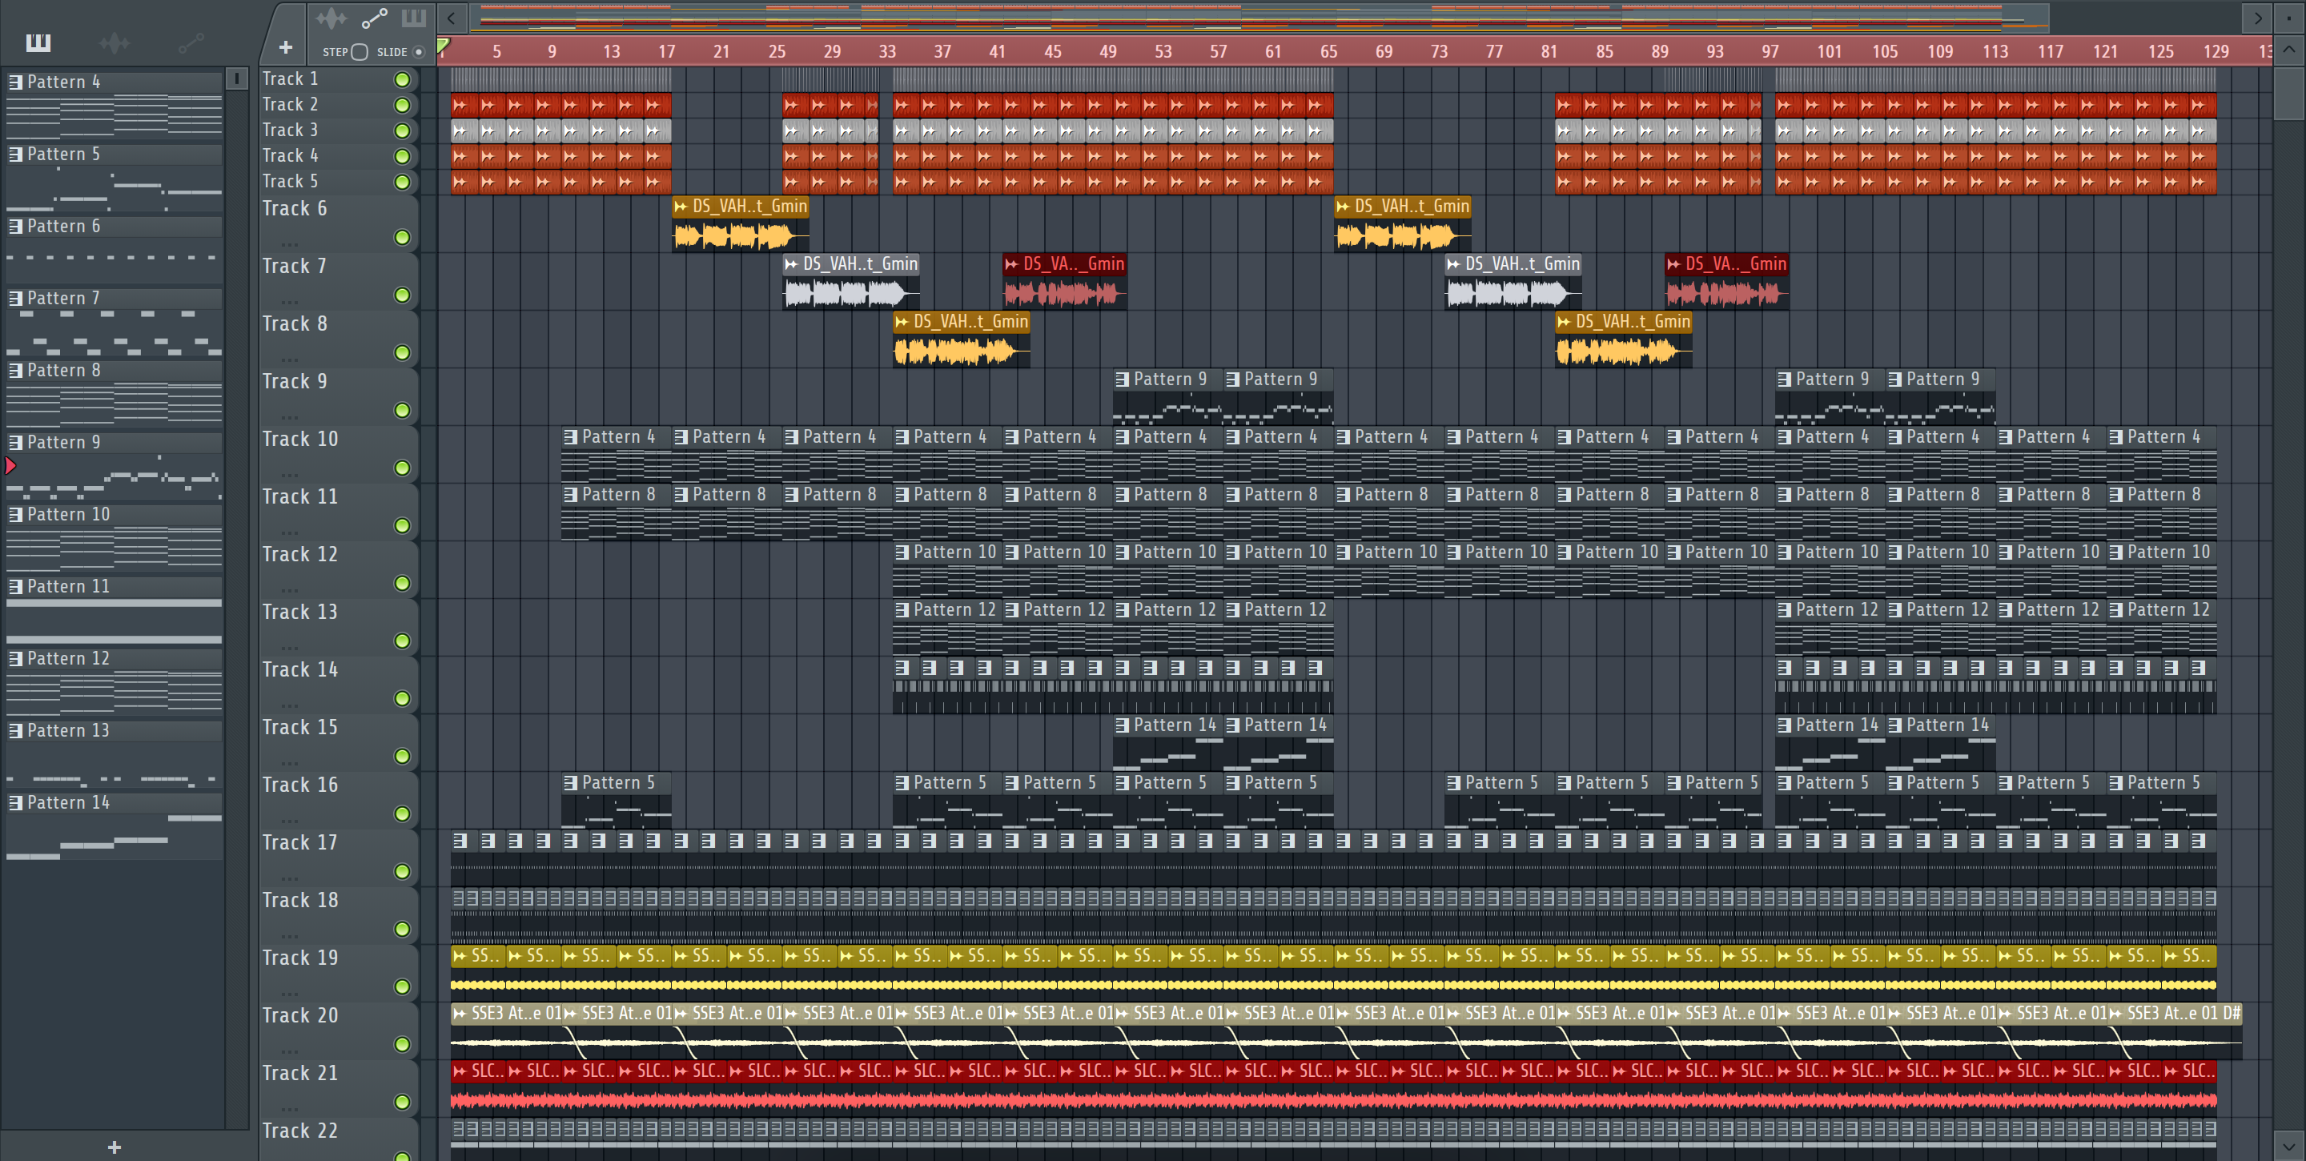2306x1161 pixels.
Task: Select the automation clips filter in picker panel
Action: pyautogui.click(x=191, y=42)
